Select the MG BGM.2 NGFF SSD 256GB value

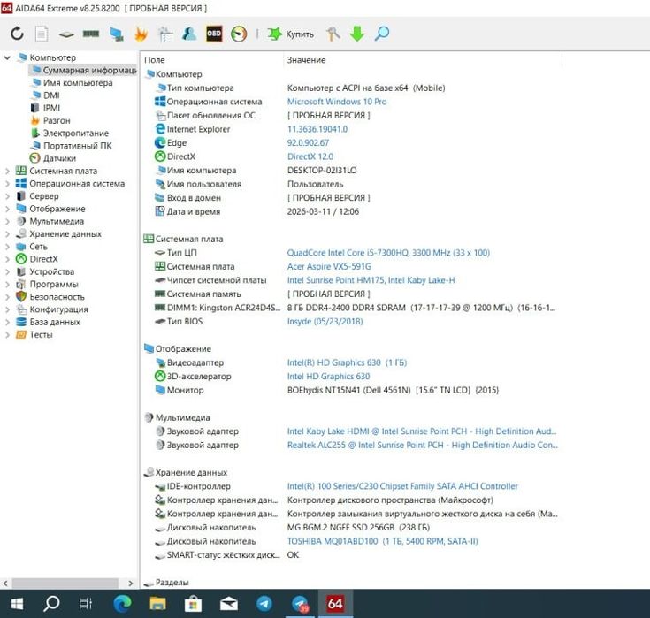coord(358,527)
